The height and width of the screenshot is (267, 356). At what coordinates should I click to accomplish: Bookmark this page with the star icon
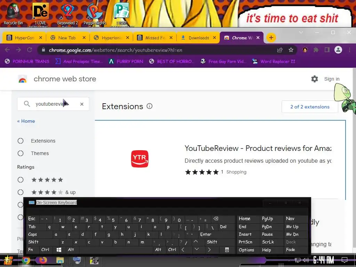(291, 50)
